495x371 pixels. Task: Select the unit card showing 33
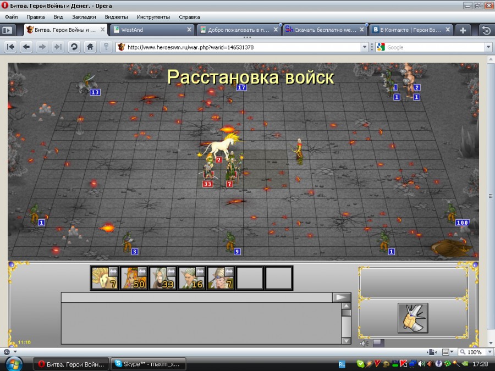click(x=163, y=278)
